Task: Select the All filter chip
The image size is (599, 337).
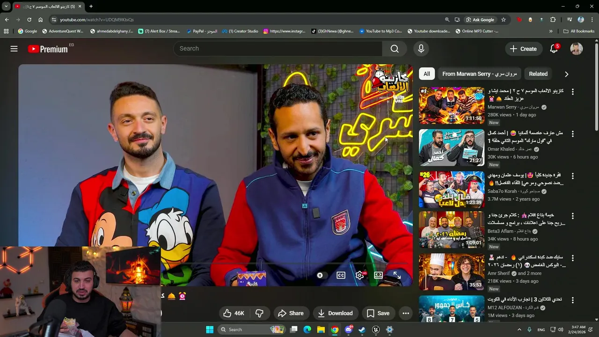Action: [x=427, y=74]
